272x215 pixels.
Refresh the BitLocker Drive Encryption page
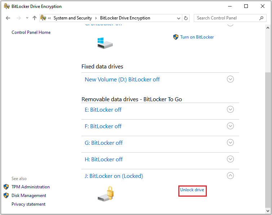point(186,18)
